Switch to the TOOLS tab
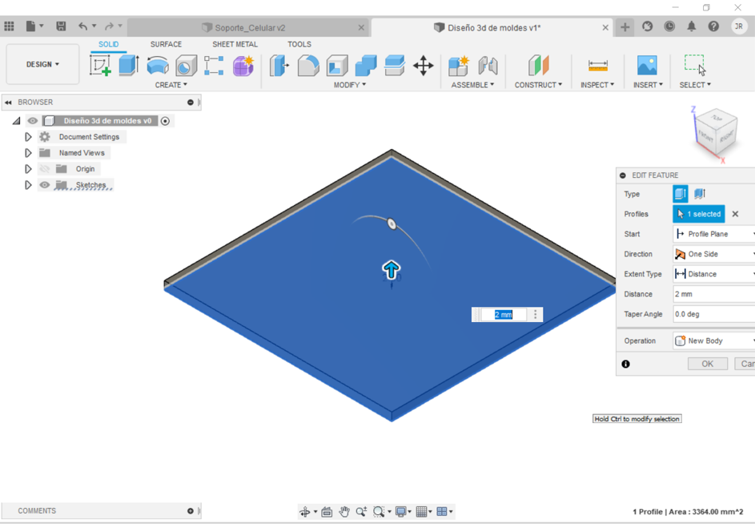 299,44
